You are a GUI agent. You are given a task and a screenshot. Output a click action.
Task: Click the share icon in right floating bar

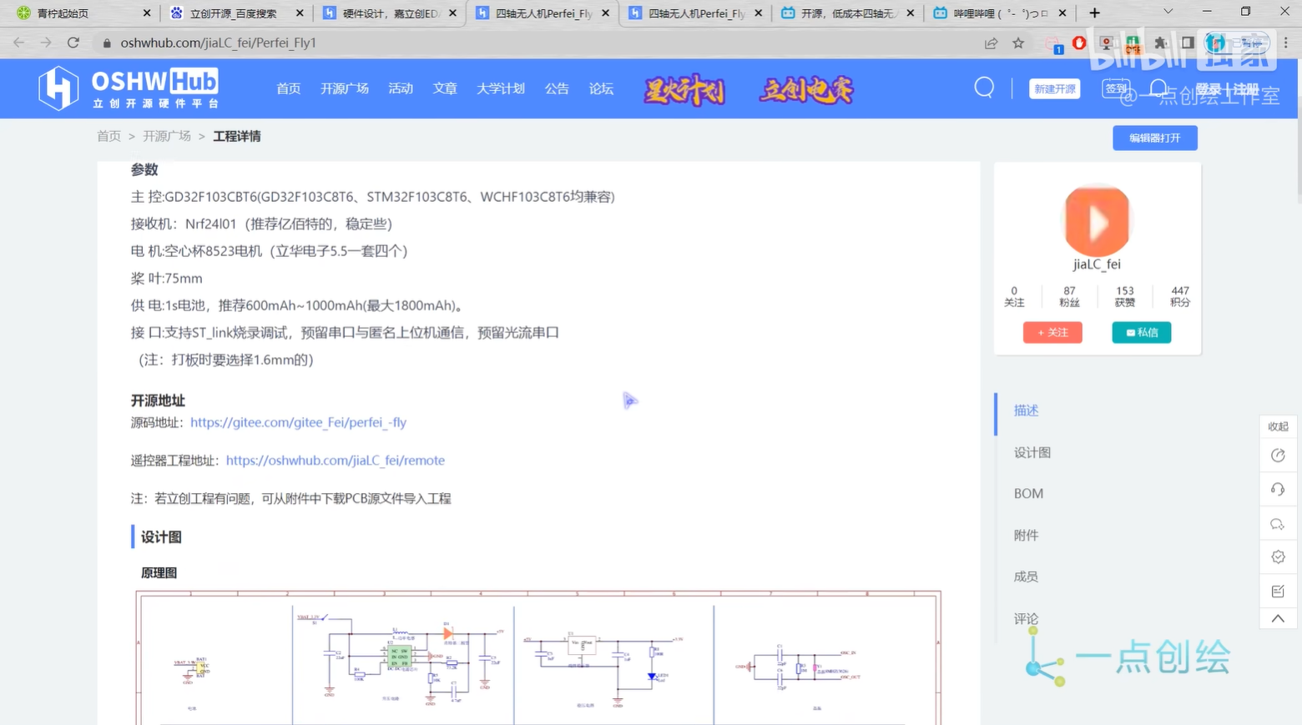click(1278, 456)
